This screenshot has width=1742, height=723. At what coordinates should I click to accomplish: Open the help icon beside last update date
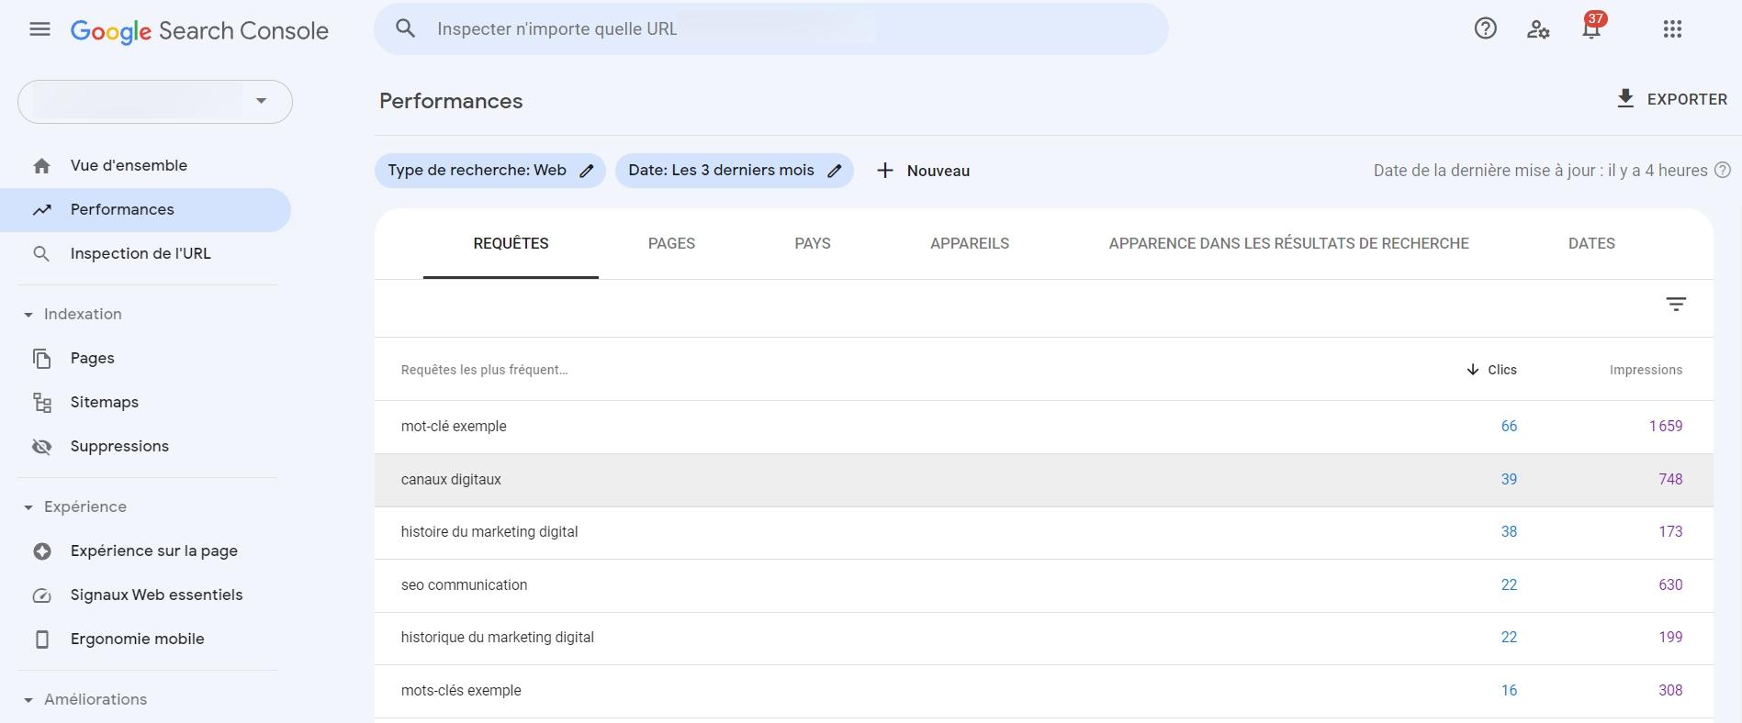click(x=1723, y=170)
